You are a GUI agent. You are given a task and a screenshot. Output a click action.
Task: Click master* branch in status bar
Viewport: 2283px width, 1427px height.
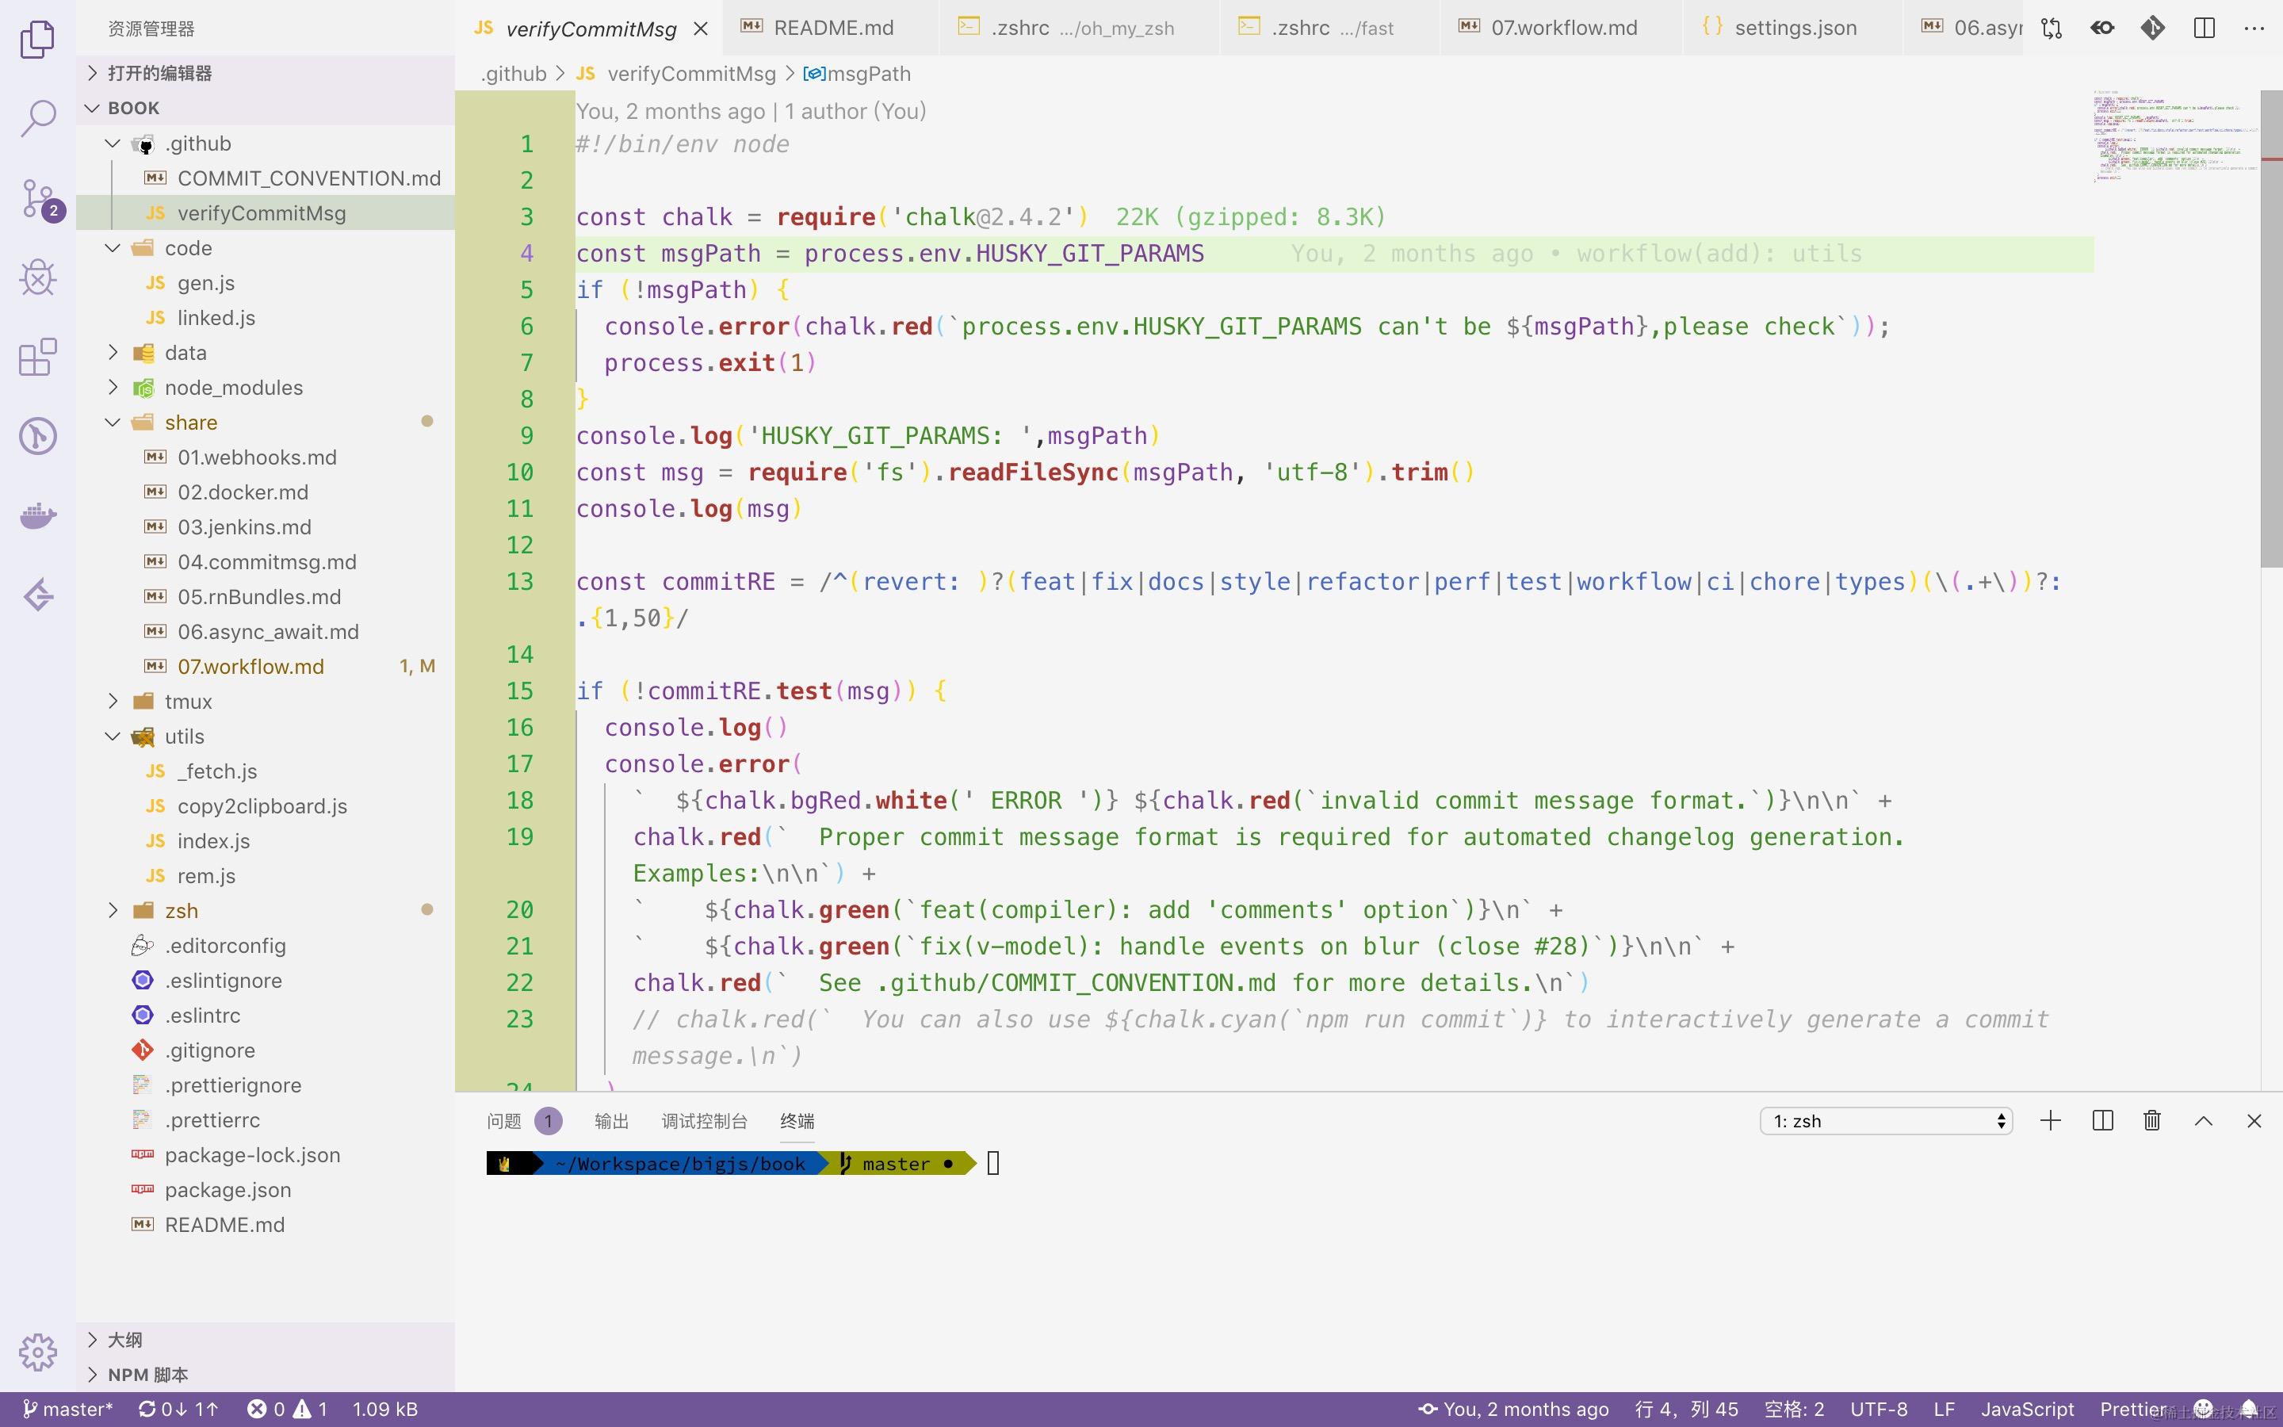(68, 1408)
